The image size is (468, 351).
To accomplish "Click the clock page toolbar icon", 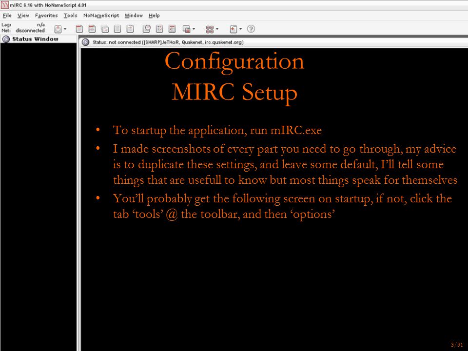I will pos(147,29).
